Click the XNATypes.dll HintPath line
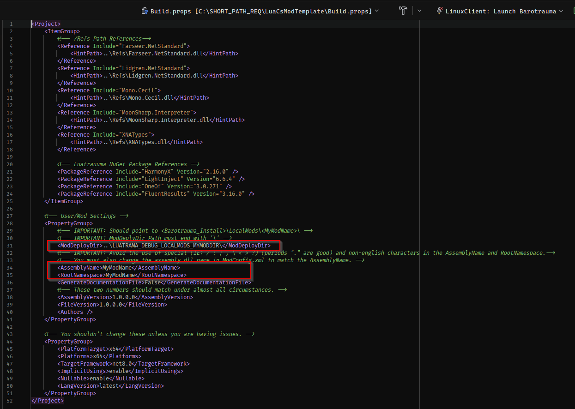Viewport: 575px width, 409px height. (137, 142)
